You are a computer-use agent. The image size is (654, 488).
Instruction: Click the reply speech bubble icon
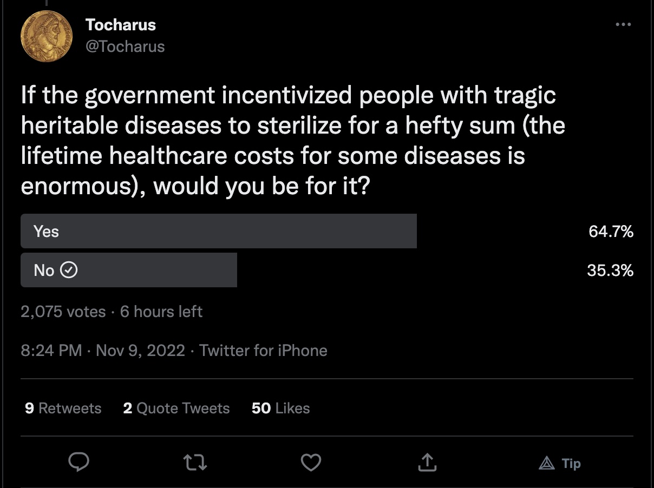point(79,462)
